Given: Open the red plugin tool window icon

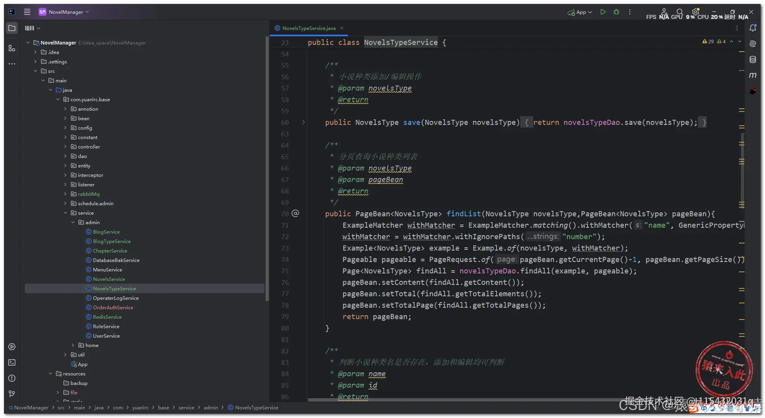Looking at the screenshot, I should 753,91.
